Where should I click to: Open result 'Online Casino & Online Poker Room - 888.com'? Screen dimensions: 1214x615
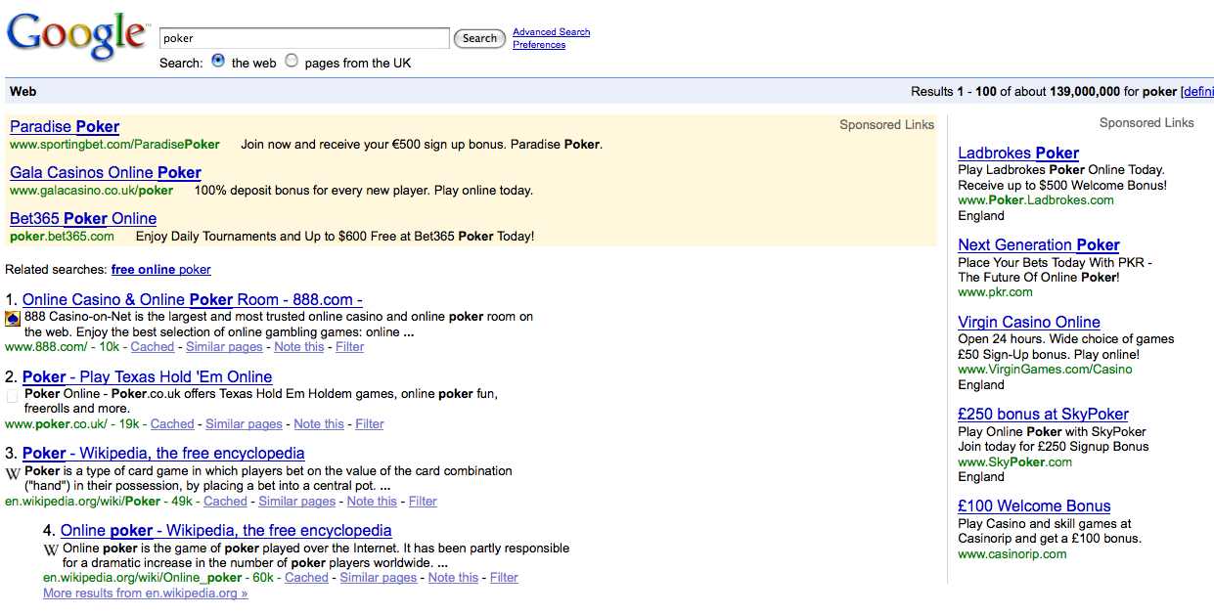tap(193, 299)
